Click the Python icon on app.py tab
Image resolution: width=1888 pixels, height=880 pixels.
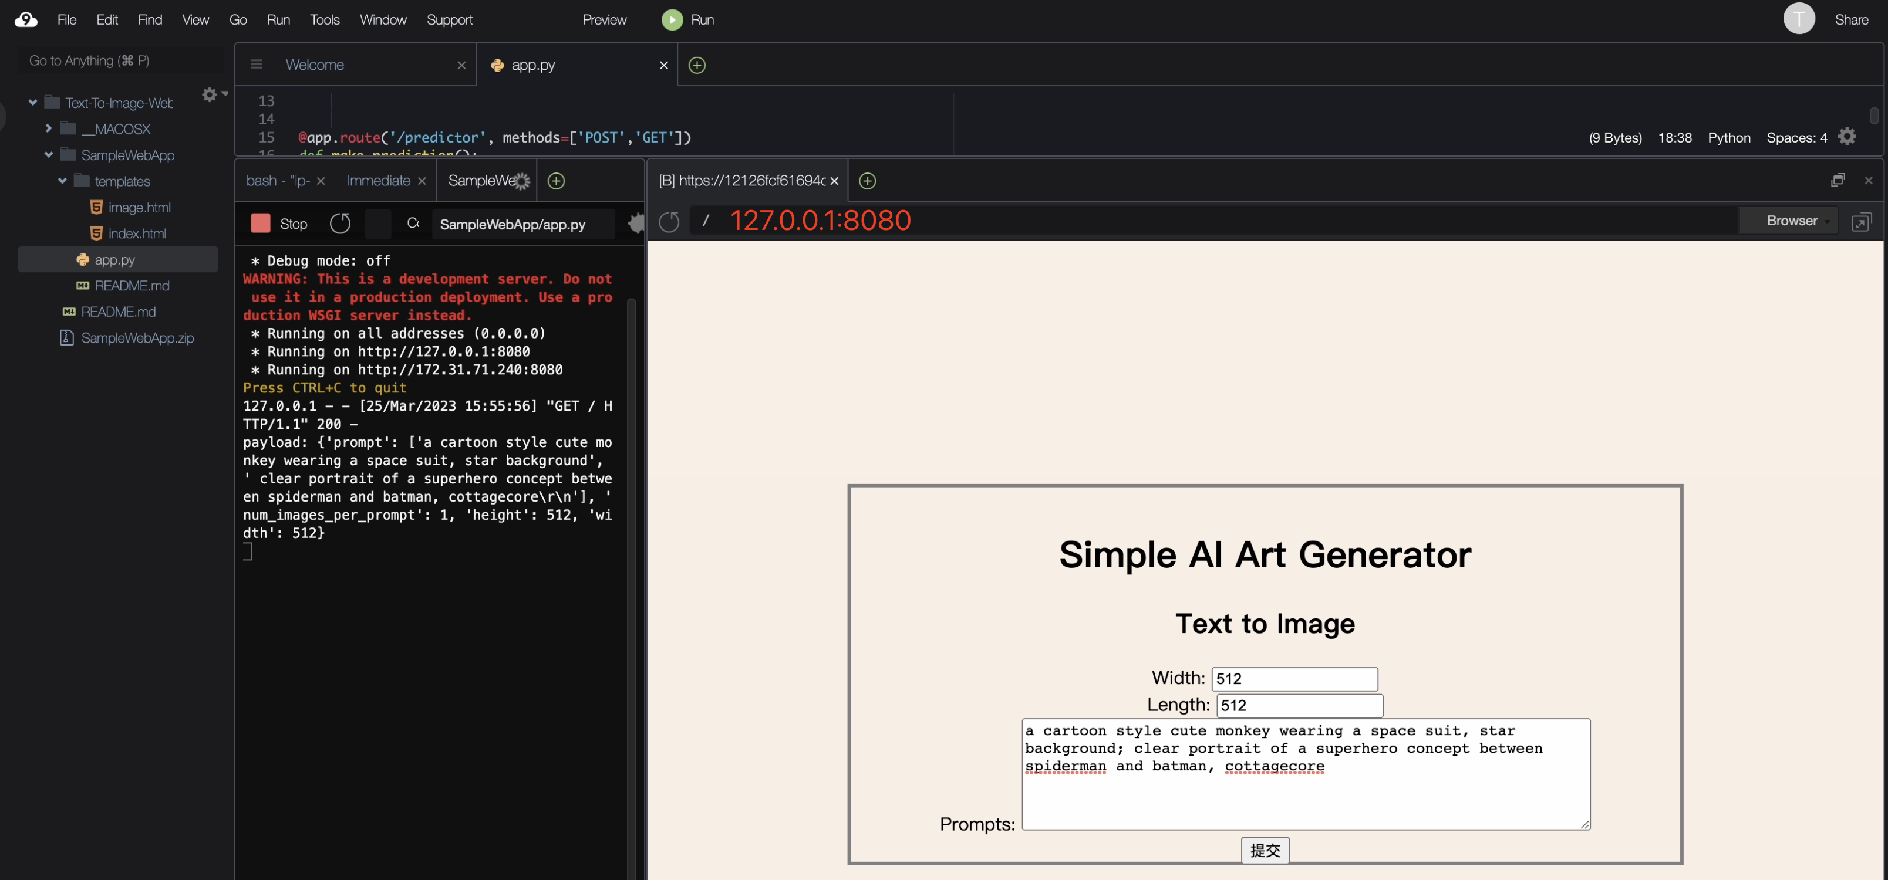point(497,65)
